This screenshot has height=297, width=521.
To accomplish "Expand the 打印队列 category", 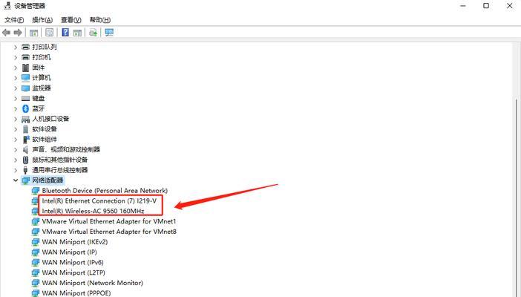I will click(16, 48).
